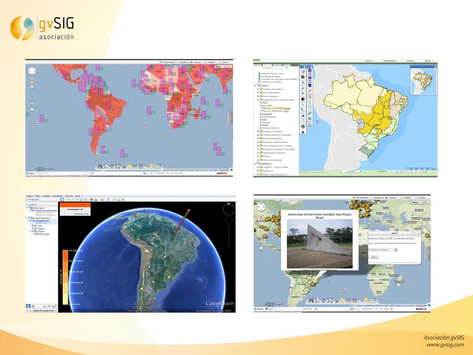This screenshot has height=355, width=473.
Task: Click the G refresh icon in the sundial map toolbar
Action: 374,300
